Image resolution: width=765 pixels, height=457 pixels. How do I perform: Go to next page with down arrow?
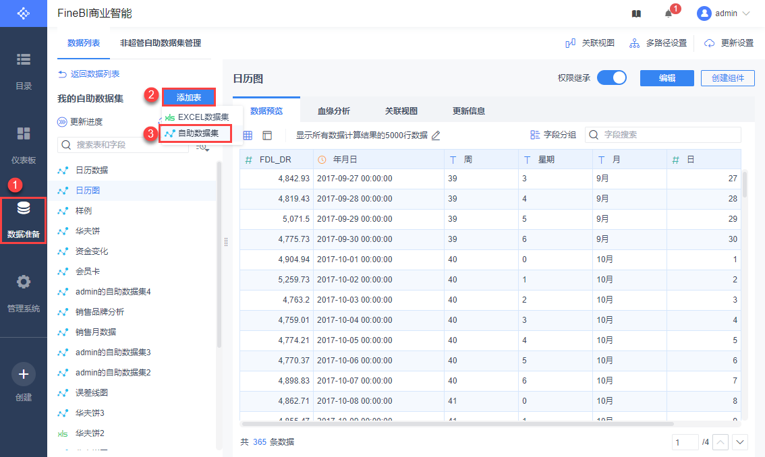point(740,442)
